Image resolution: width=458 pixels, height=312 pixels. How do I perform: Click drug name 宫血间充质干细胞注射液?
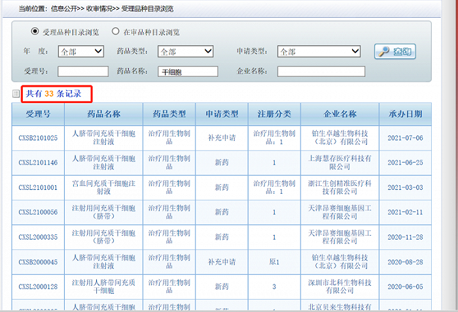[x=103, y=187]
